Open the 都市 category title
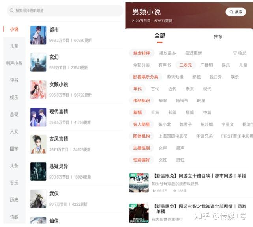The width and height of the screenshot is (253, 227). click(x=54, y=30)
